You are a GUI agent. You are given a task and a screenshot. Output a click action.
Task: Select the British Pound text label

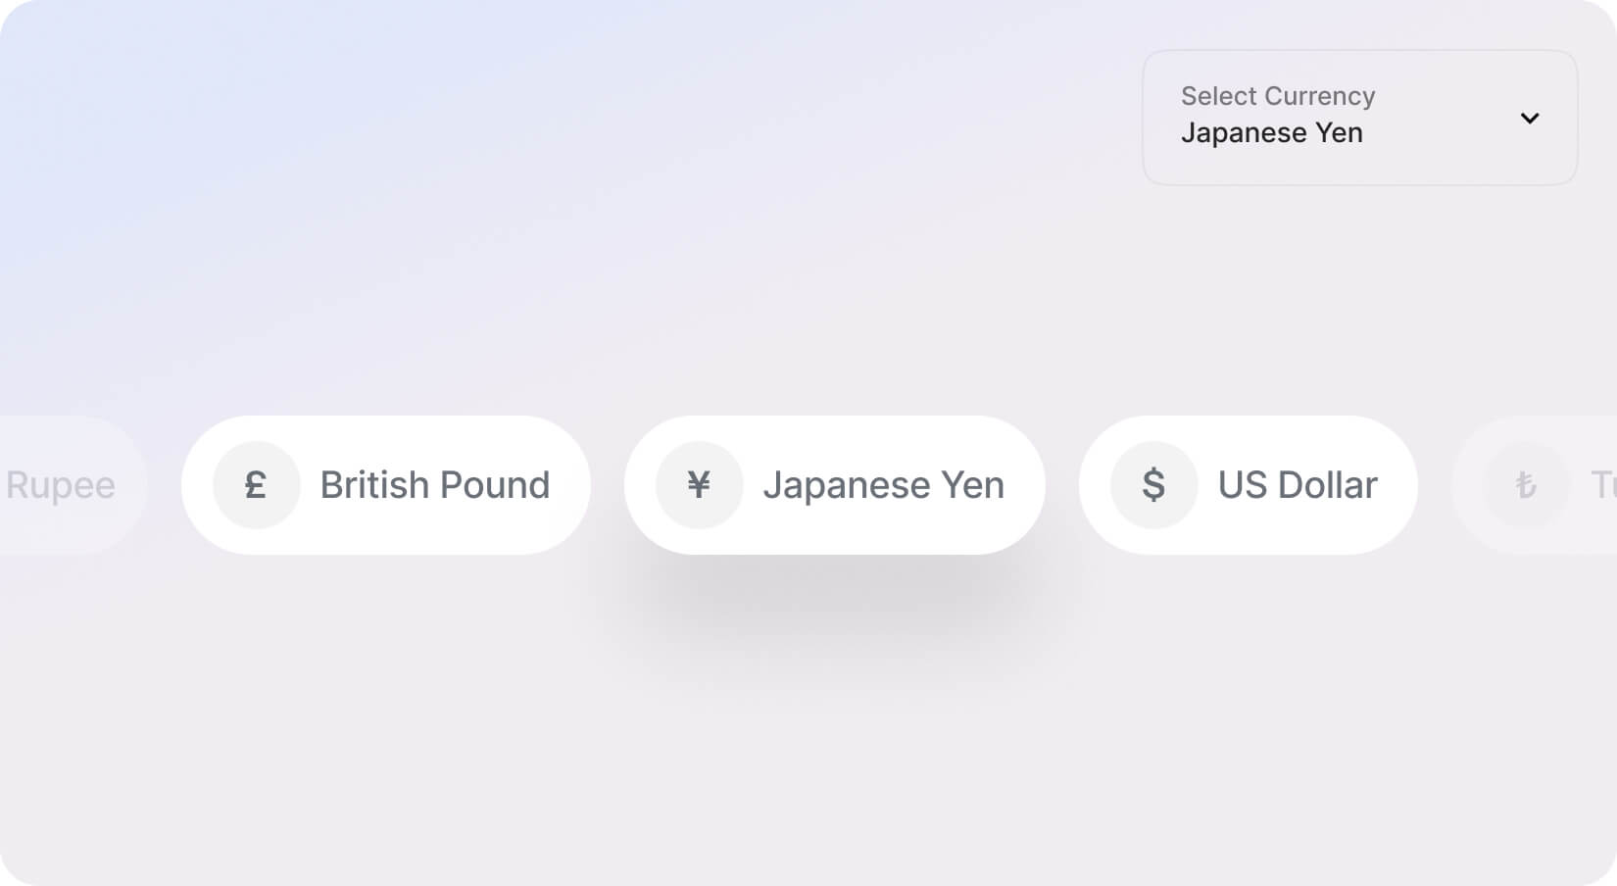pos(434,485)
